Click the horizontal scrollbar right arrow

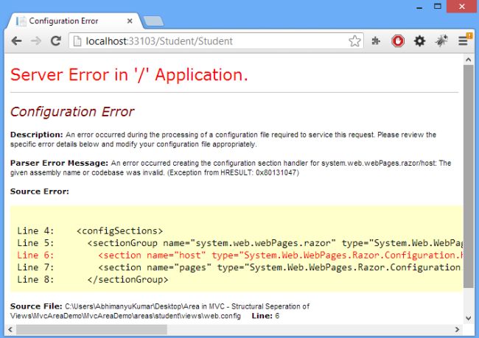[458, 329]
